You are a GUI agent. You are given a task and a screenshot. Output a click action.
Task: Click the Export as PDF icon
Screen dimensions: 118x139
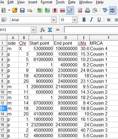click(x=80, y=10)
